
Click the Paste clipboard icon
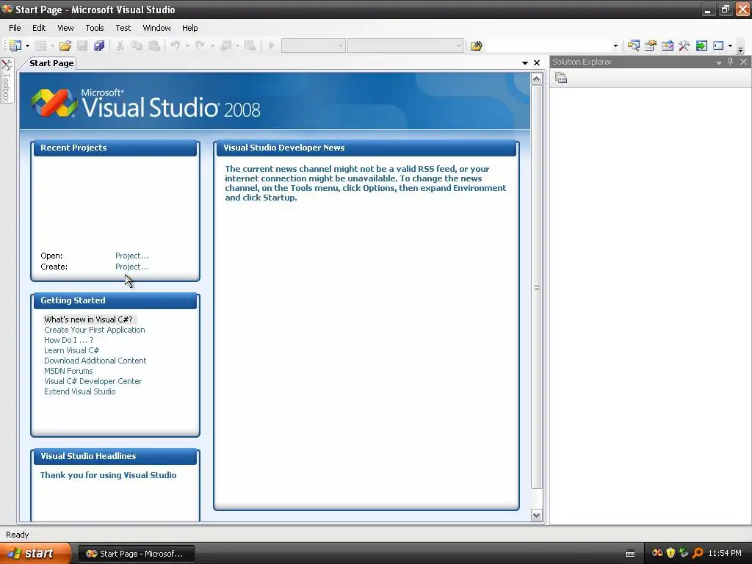point(154,46)
